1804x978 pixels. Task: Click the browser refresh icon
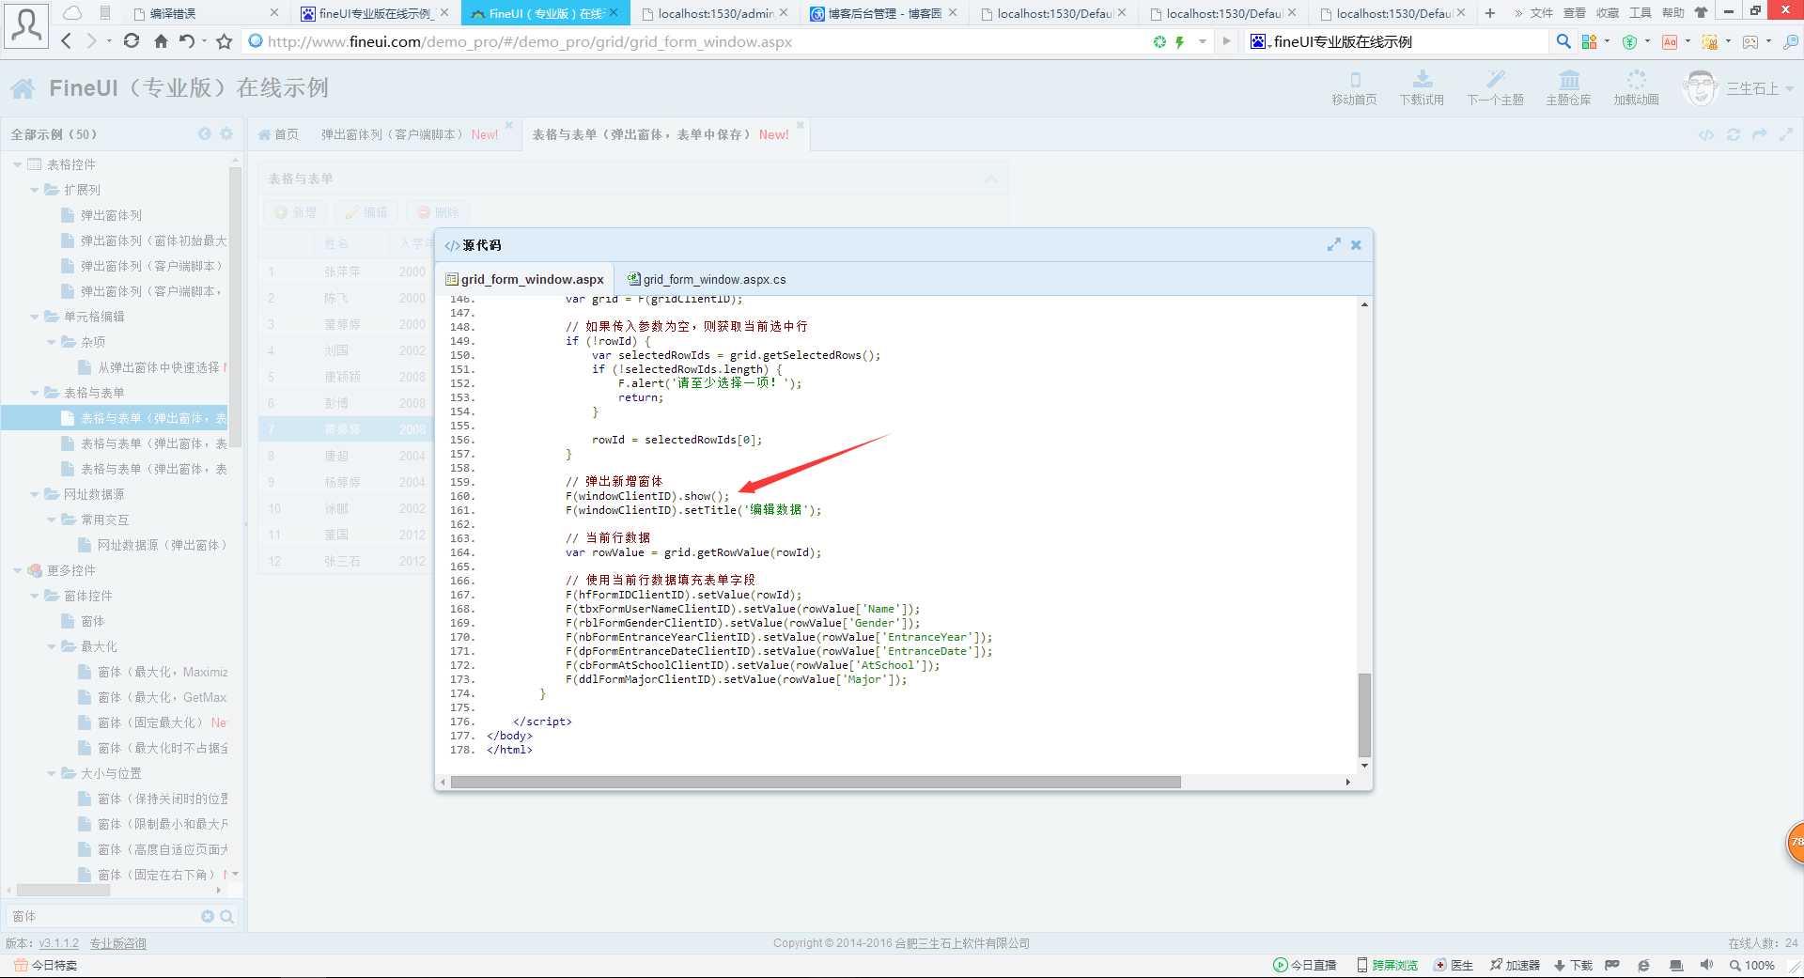132,41
